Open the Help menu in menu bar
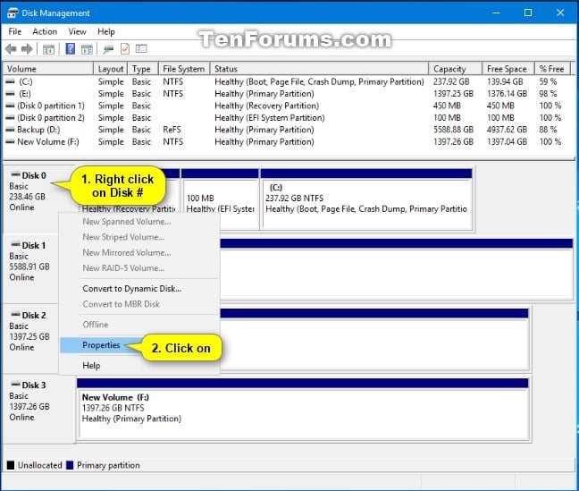The width and height of the screenshot is (579, 491). 106,32
